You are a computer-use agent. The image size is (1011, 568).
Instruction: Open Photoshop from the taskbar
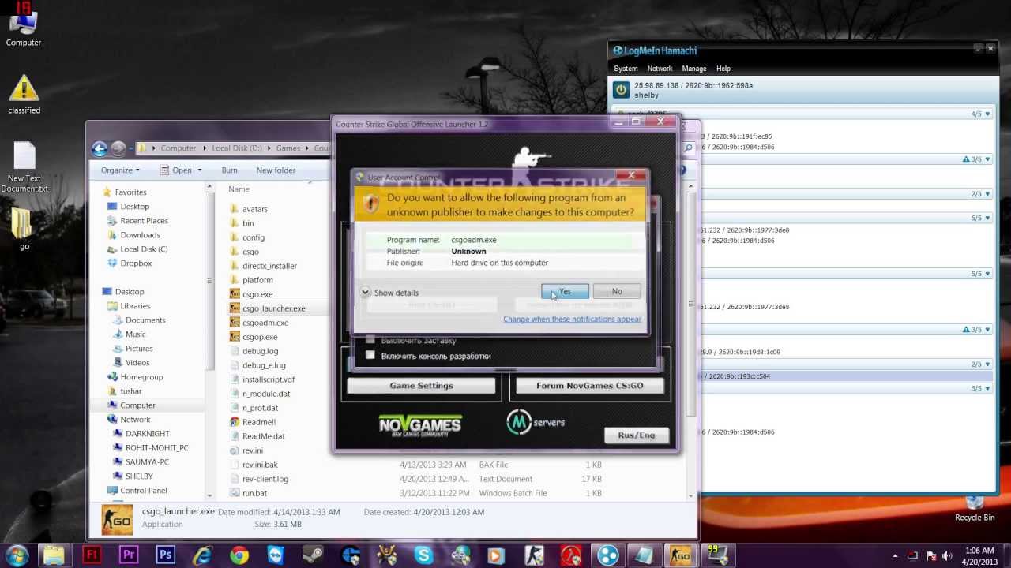(165, 555)
